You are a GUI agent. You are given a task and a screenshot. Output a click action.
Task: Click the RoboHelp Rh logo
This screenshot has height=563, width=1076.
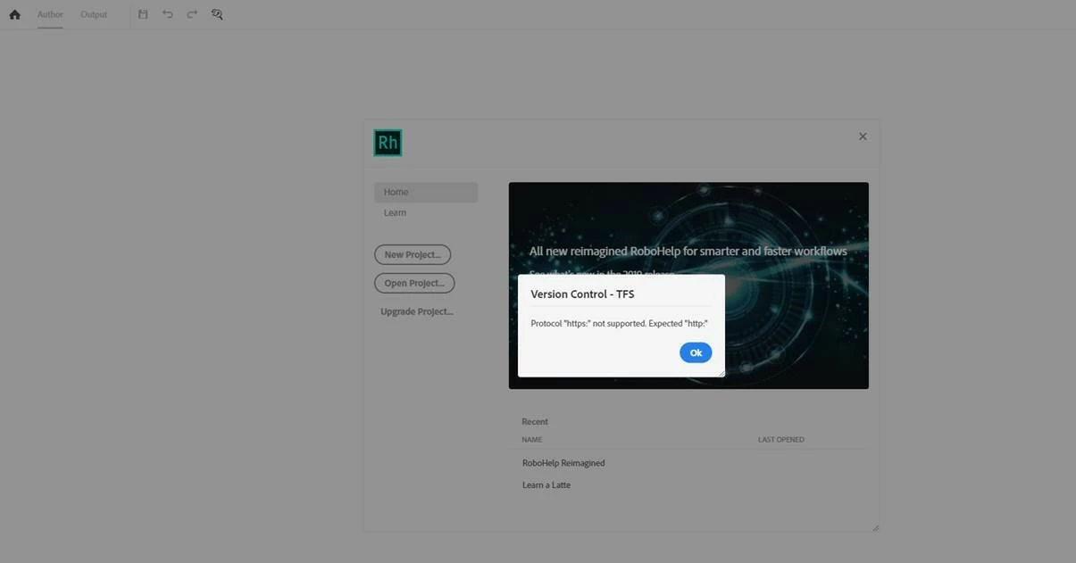[388, 143]
